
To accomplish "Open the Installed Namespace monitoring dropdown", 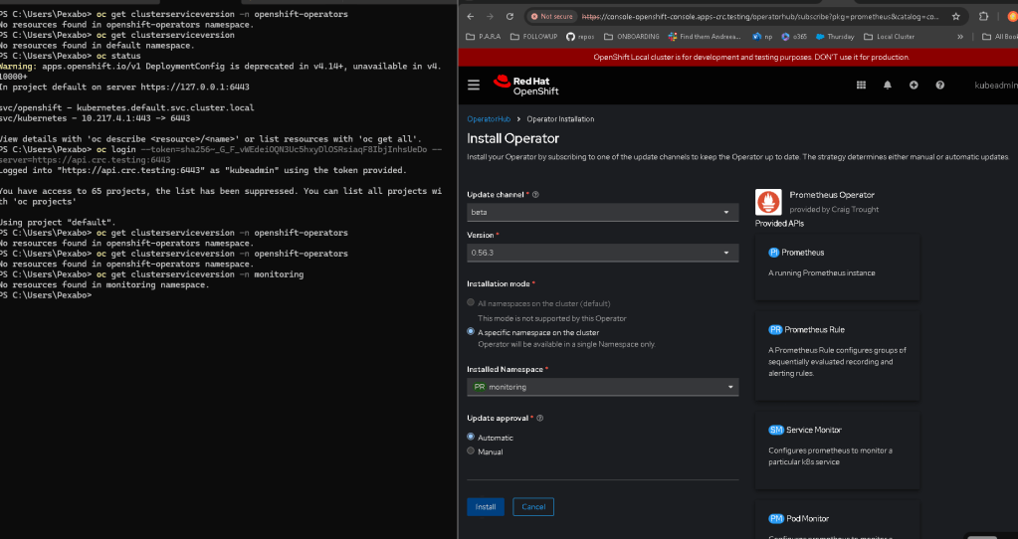I will (602, 387).
